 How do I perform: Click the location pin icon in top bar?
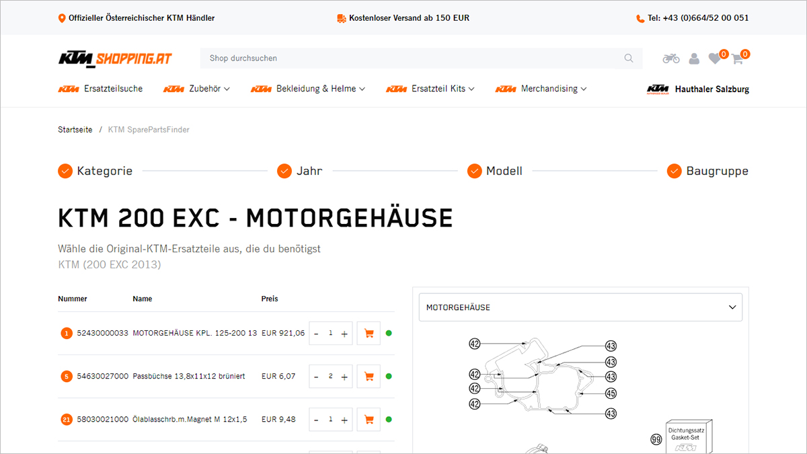[62, 18]
